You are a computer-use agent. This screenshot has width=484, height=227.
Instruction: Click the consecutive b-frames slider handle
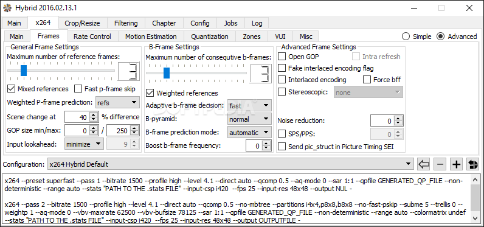pos(167,73)
